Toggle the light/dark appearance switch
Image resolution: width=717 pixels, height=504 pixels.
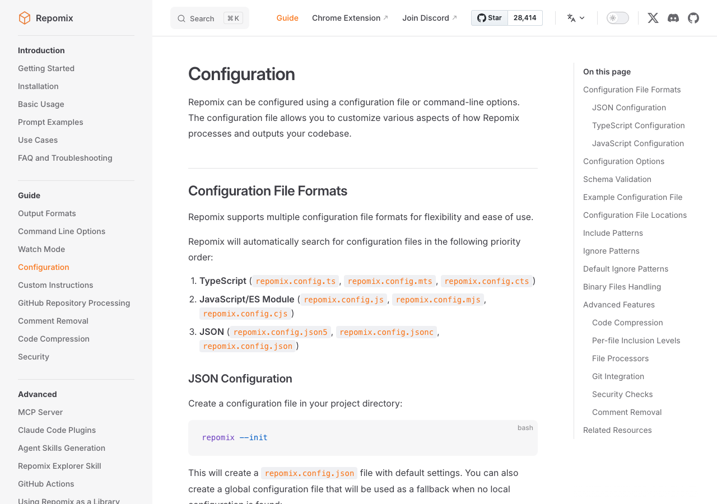618,18
